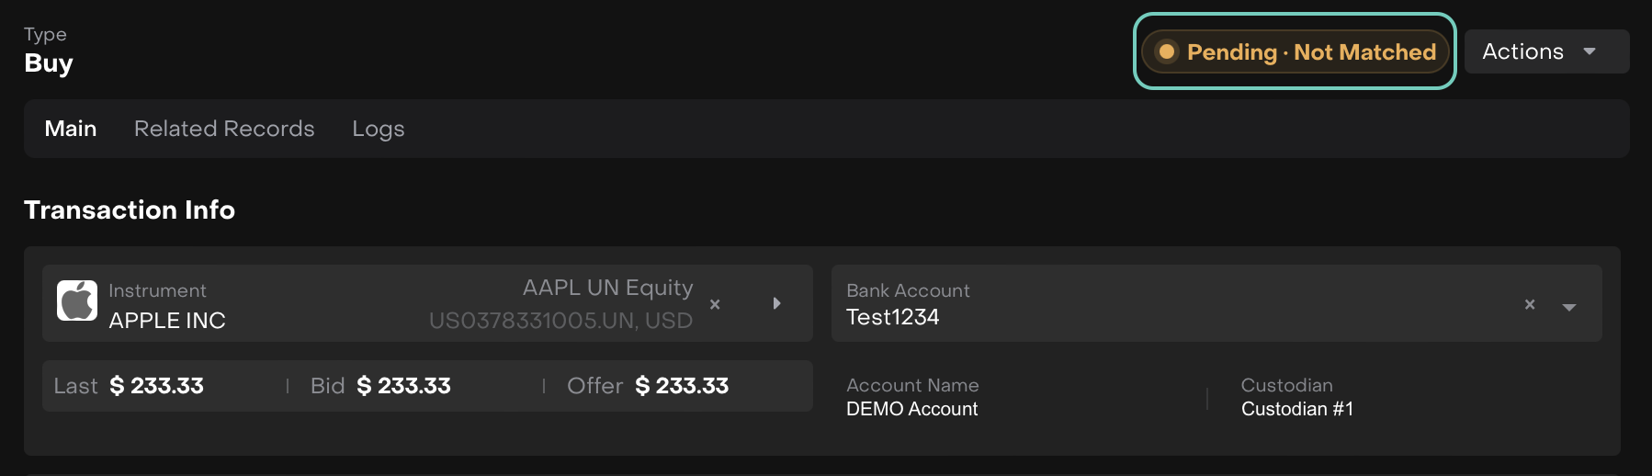Click the caret on the Actions button
Screen dimensions: 1652x476
(1590, 51)
